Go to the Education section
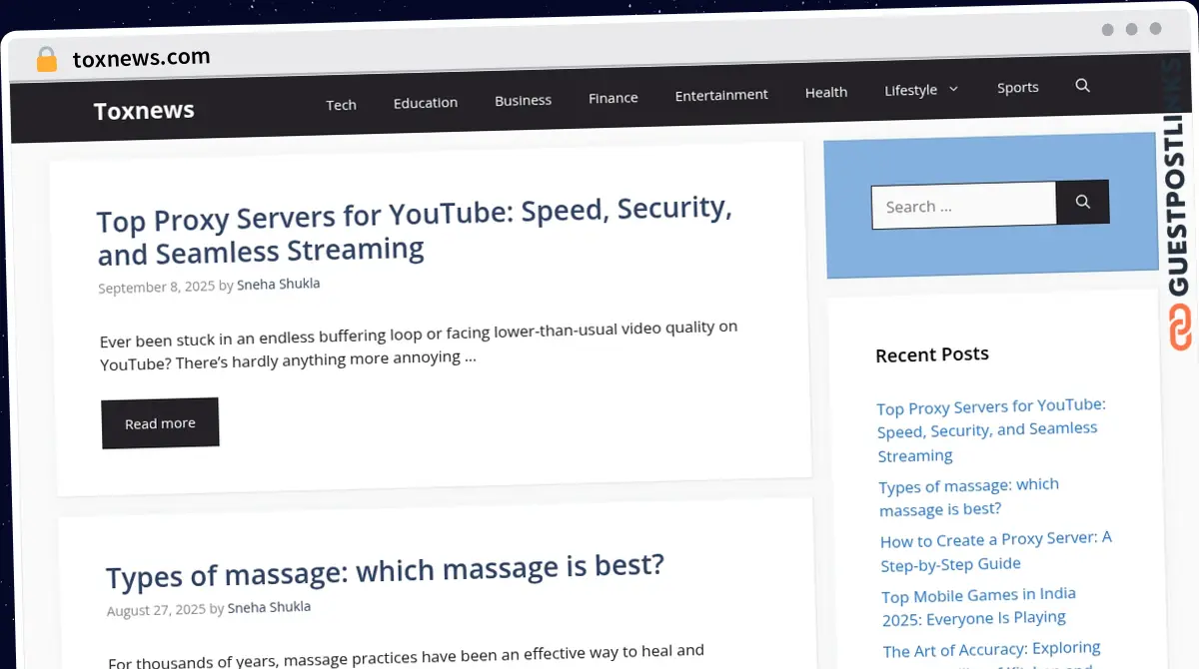Screen dimensions: 1199x669 (x=426, y=102)
